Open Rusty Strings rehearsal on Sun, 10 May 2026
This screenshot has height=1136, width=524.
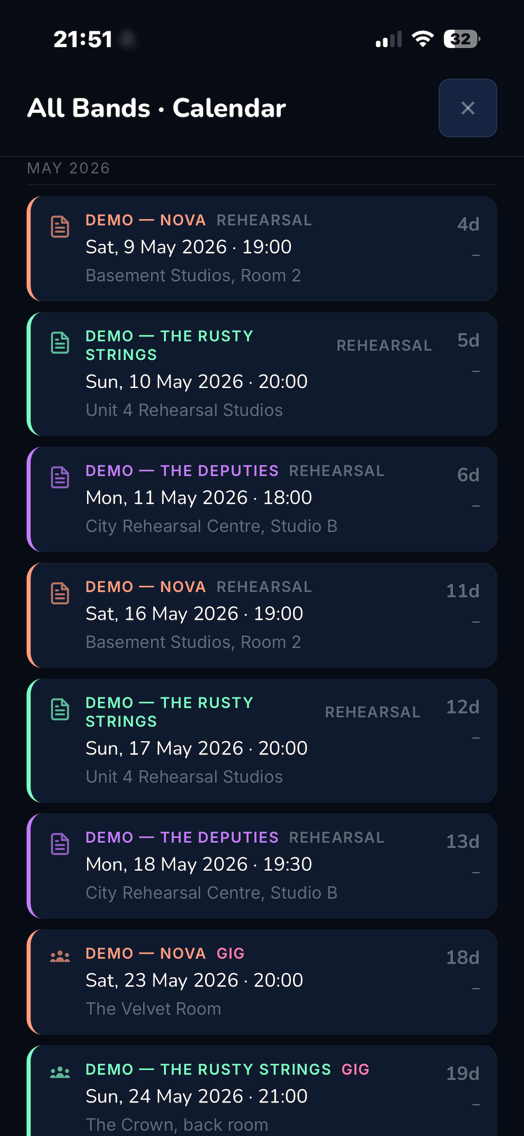coord(262,374)
